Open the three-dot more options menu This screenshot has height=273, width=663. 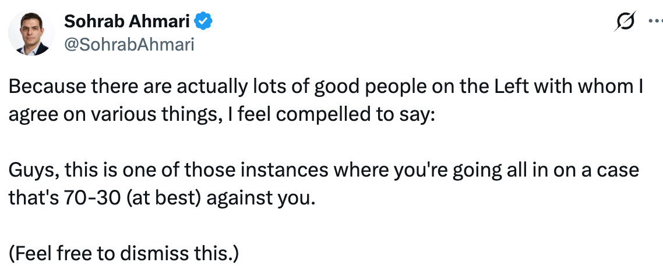coord(655,22)
